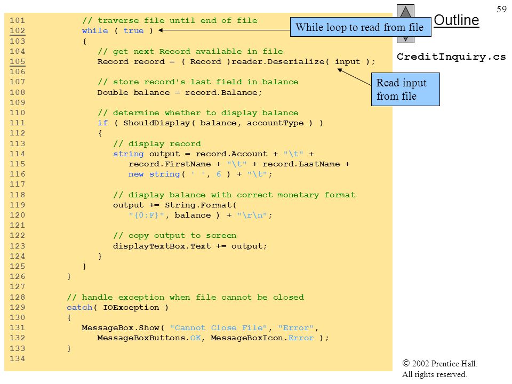Click 'new string(' on line 116

(157, 174)
